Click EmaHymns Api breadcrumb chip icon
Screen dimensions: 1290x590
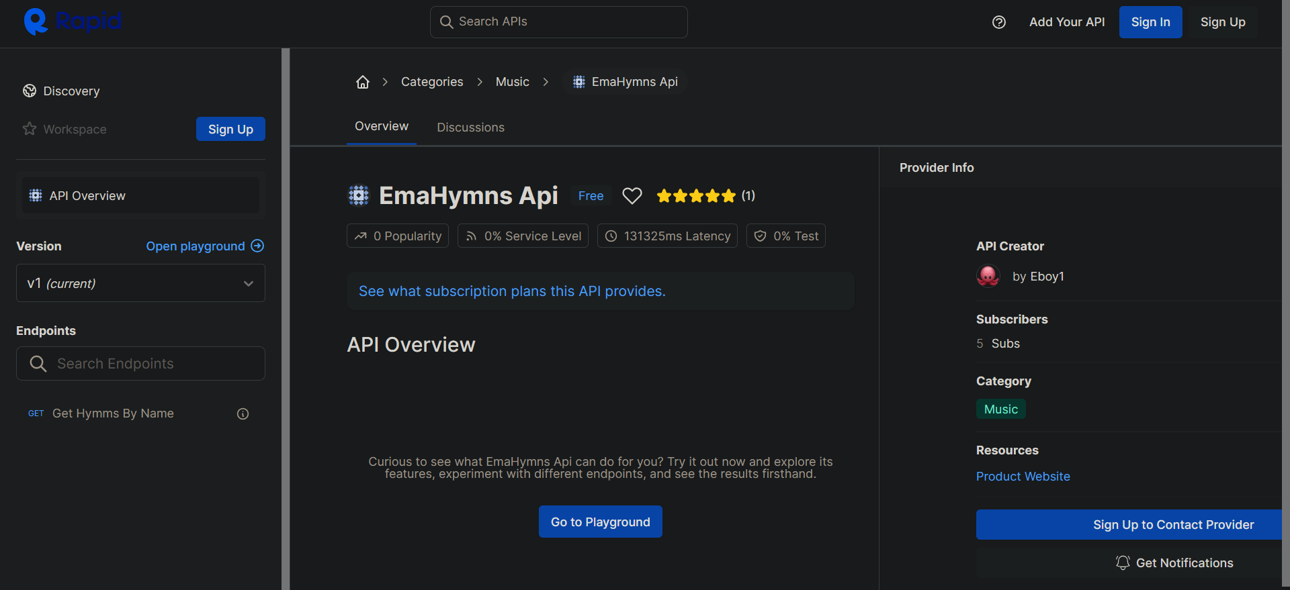pos(579,82)
